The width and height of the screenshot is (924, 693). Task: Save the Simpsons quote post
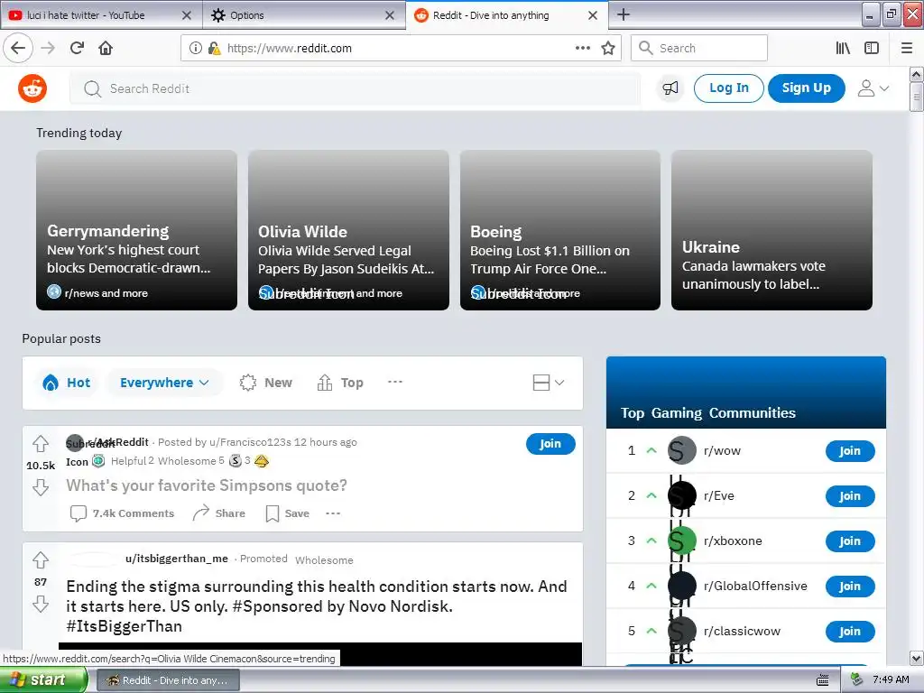coord(287,513)
